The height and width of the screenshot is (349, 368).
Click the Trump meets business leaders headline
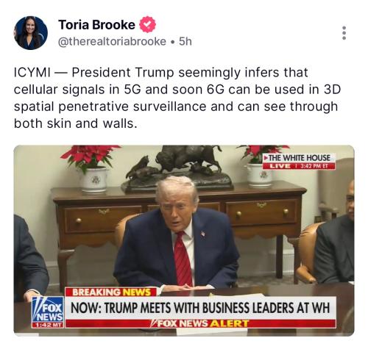(x=200, y=308)
